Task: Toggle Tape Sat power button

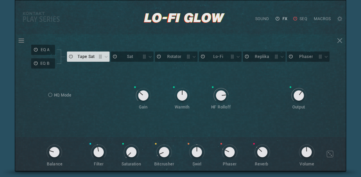Action: click(71, 57)
